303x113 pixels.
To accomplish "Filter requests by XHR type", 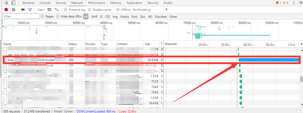I will pos(94,17).
